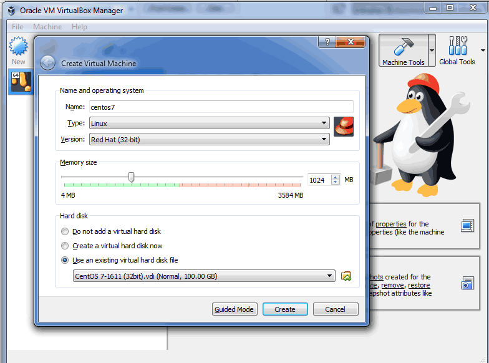Click the VirtualBox Manager title bar cube icon
The height and width of the screenshot is (363, 489).
[11, 11]
